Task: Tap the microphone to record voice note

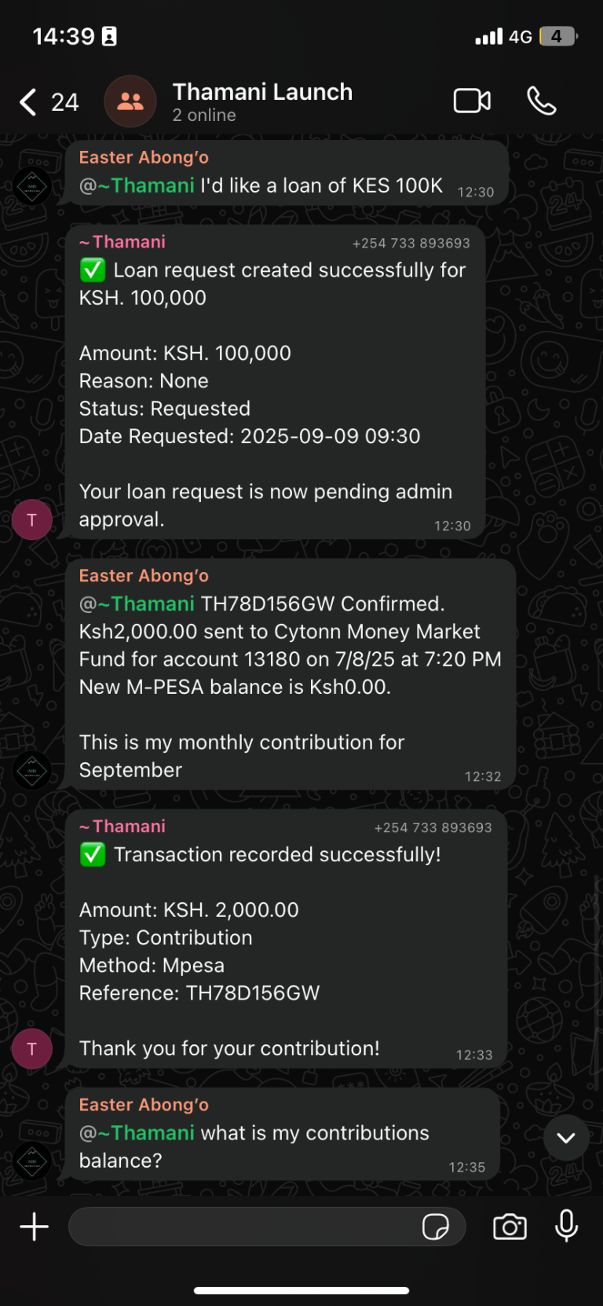Action: pyautogui.click(x=566, y=1227)
